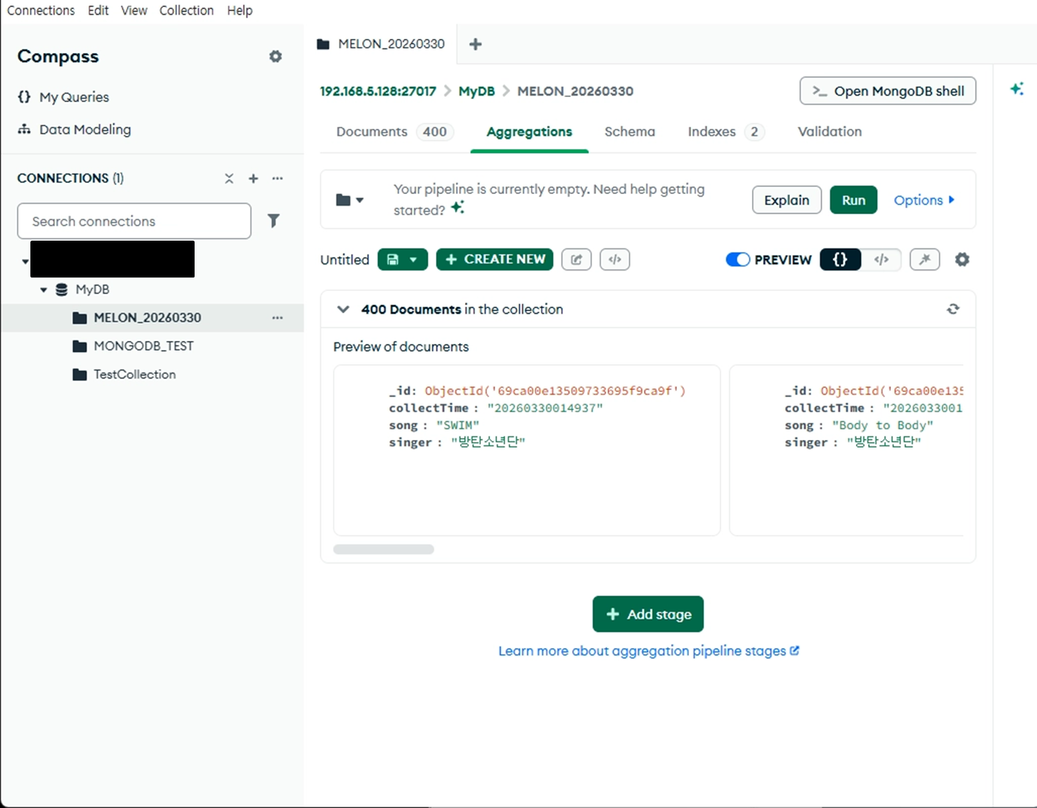Screen dimensions: 1037x808
Task: Open Learn more about aggregation stages link
Action: (648, 651)
